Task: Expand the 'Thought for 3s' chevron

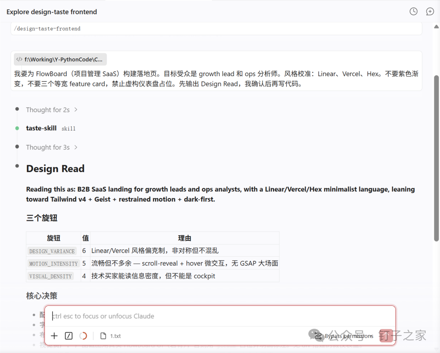Action: 76,147
